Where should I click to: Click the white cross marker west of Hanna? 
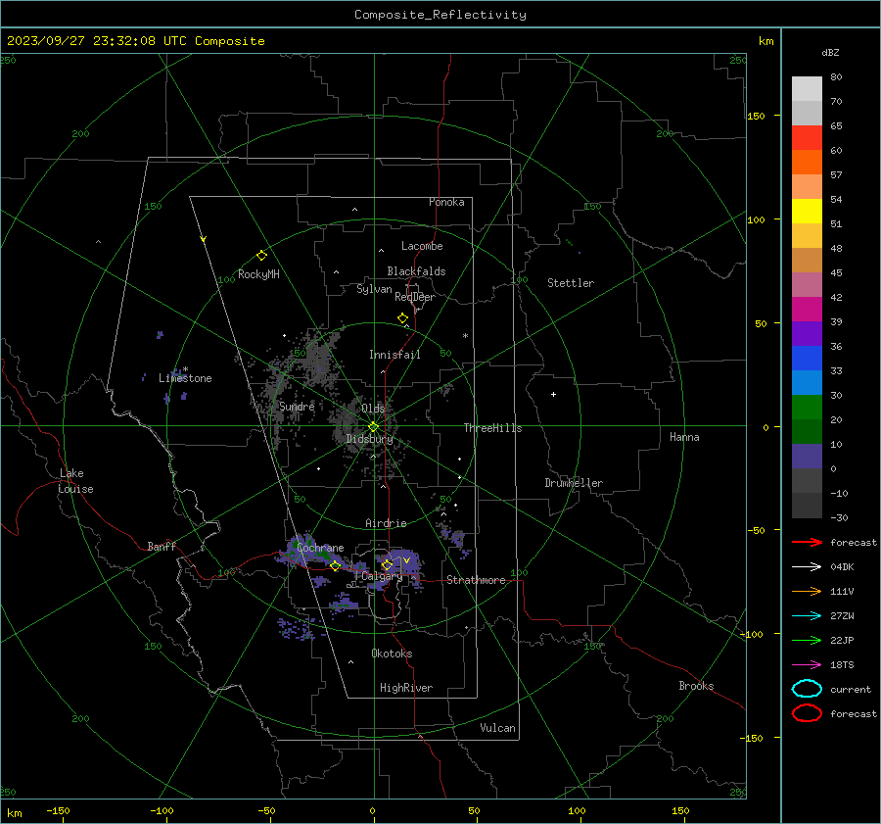pyautogui.click(x=553, y=394)
